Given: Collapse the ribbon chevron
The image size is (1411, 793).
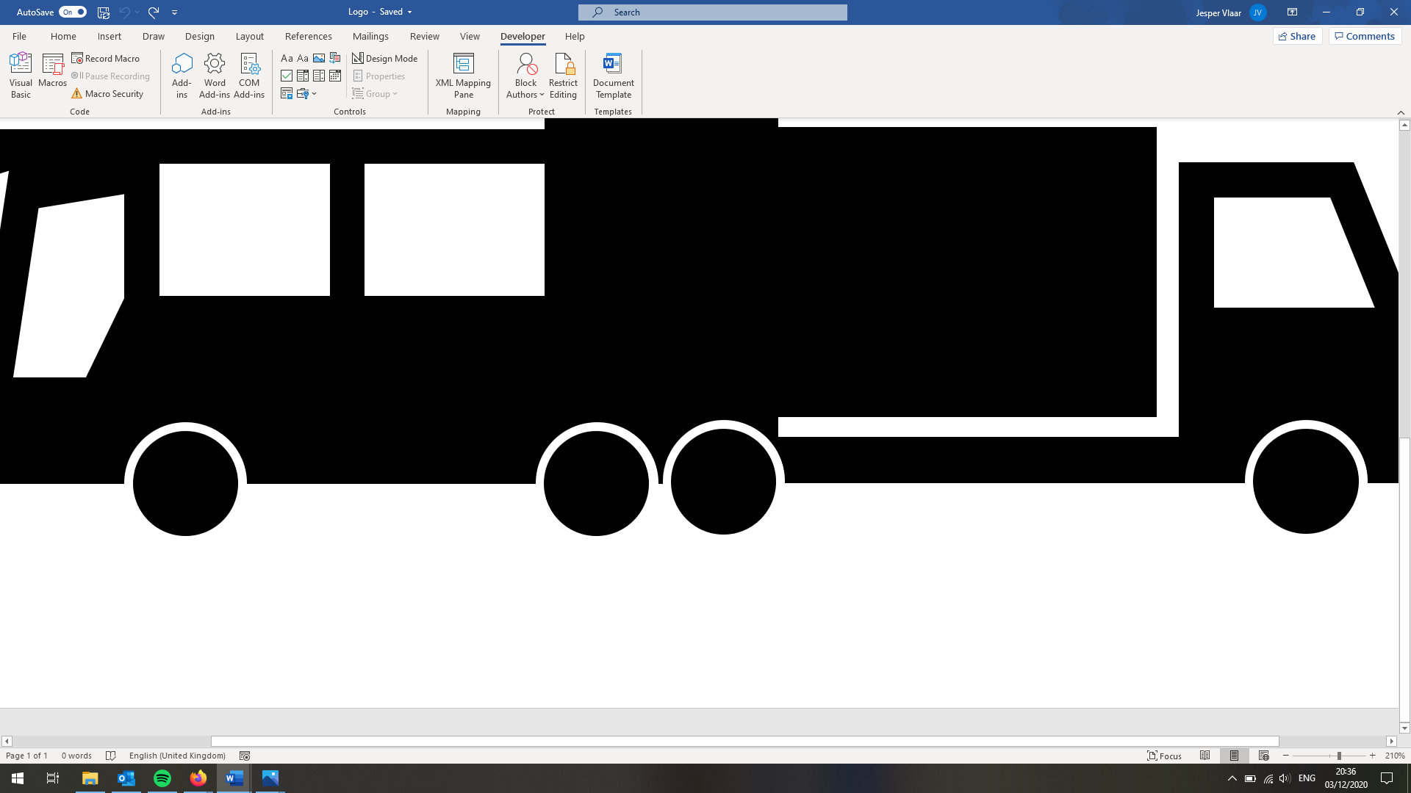Looking at the screenshot, I should tap(1401, 112).
